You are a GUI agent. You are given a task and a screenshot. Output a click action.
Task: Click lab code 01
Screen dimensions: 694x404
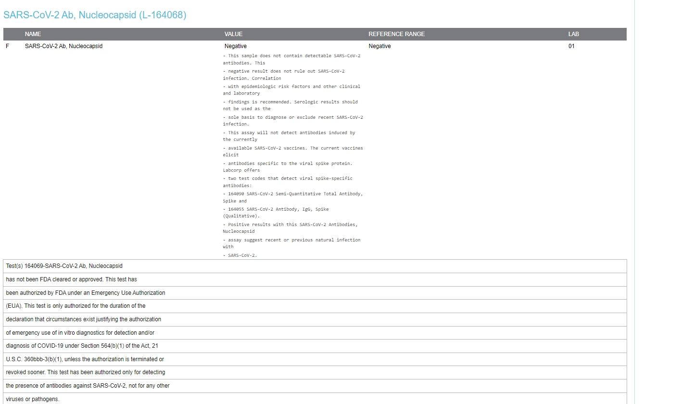click(571, 46)
